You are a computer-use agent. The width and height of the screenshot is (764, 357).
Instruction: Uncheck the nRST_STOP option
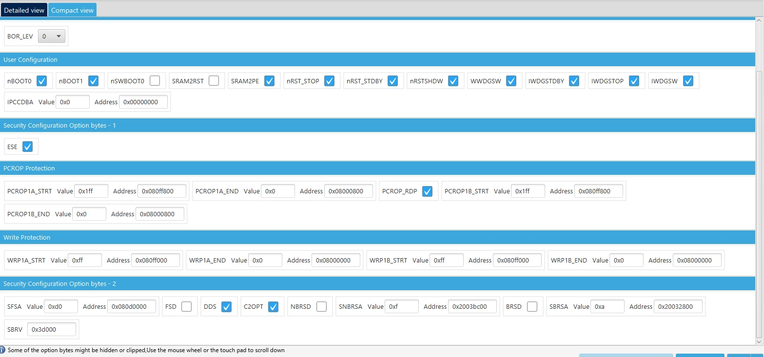click(329, 81)
